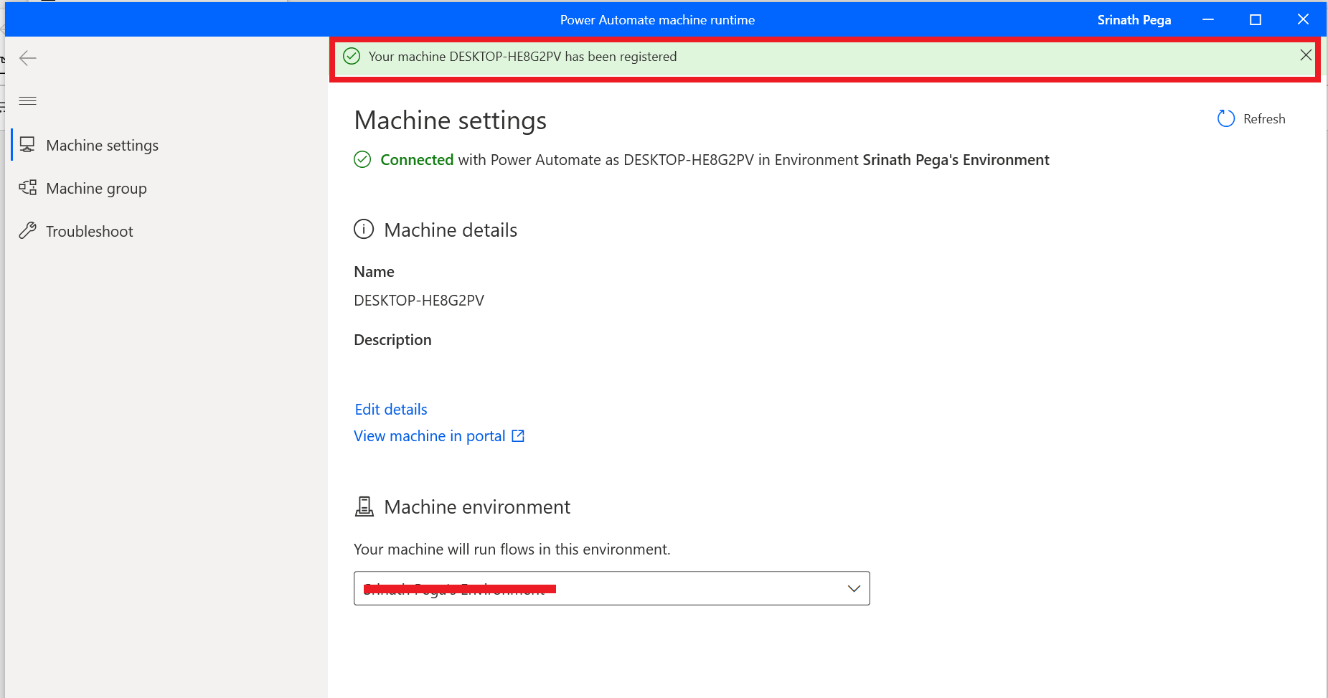The height and width of the screenshot is (698, 1328).
Task: Close the Power Automate runtime window
Action: point(1303,20)
